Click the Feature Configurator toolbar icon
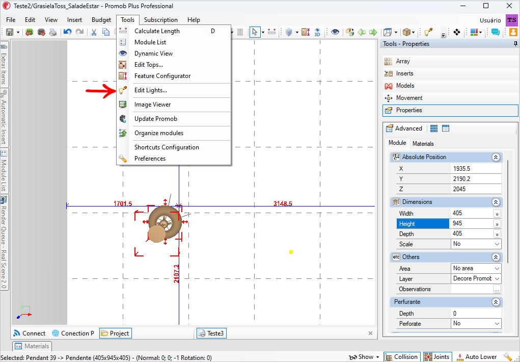 (x=306, y=32)
